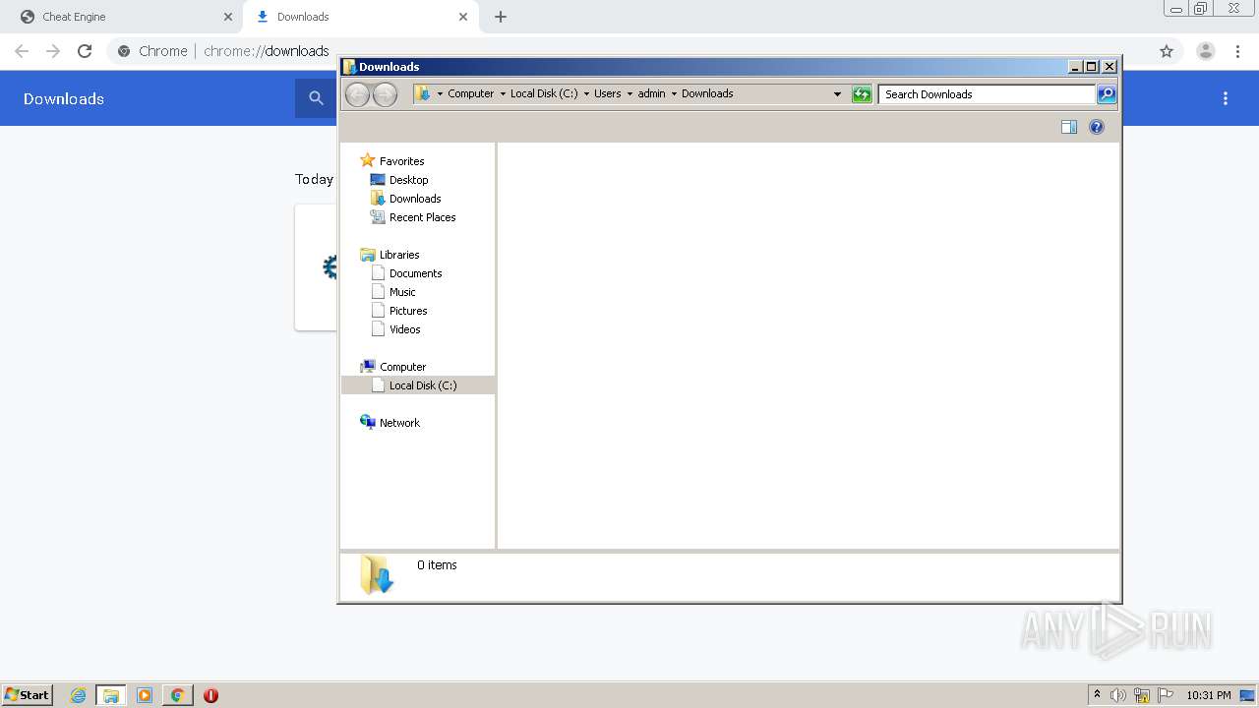
Task: Open a new Chrome tab
Action: 501,17
